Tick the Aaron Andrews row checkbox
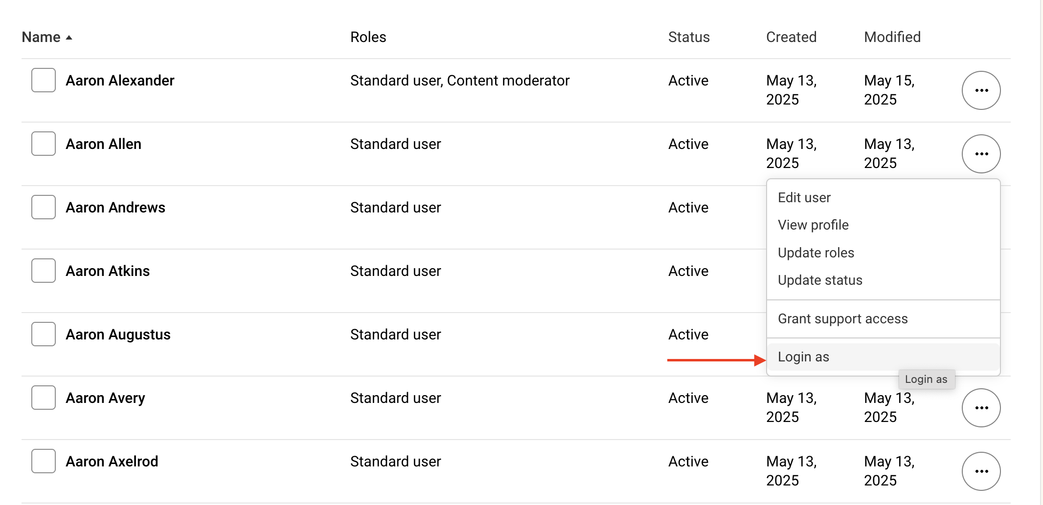 click(x=44, y=207)
